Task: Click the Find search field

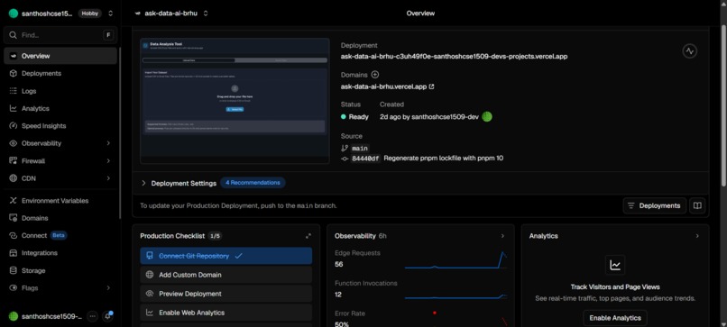Action: pyautogui.click(x=60, y=35)
